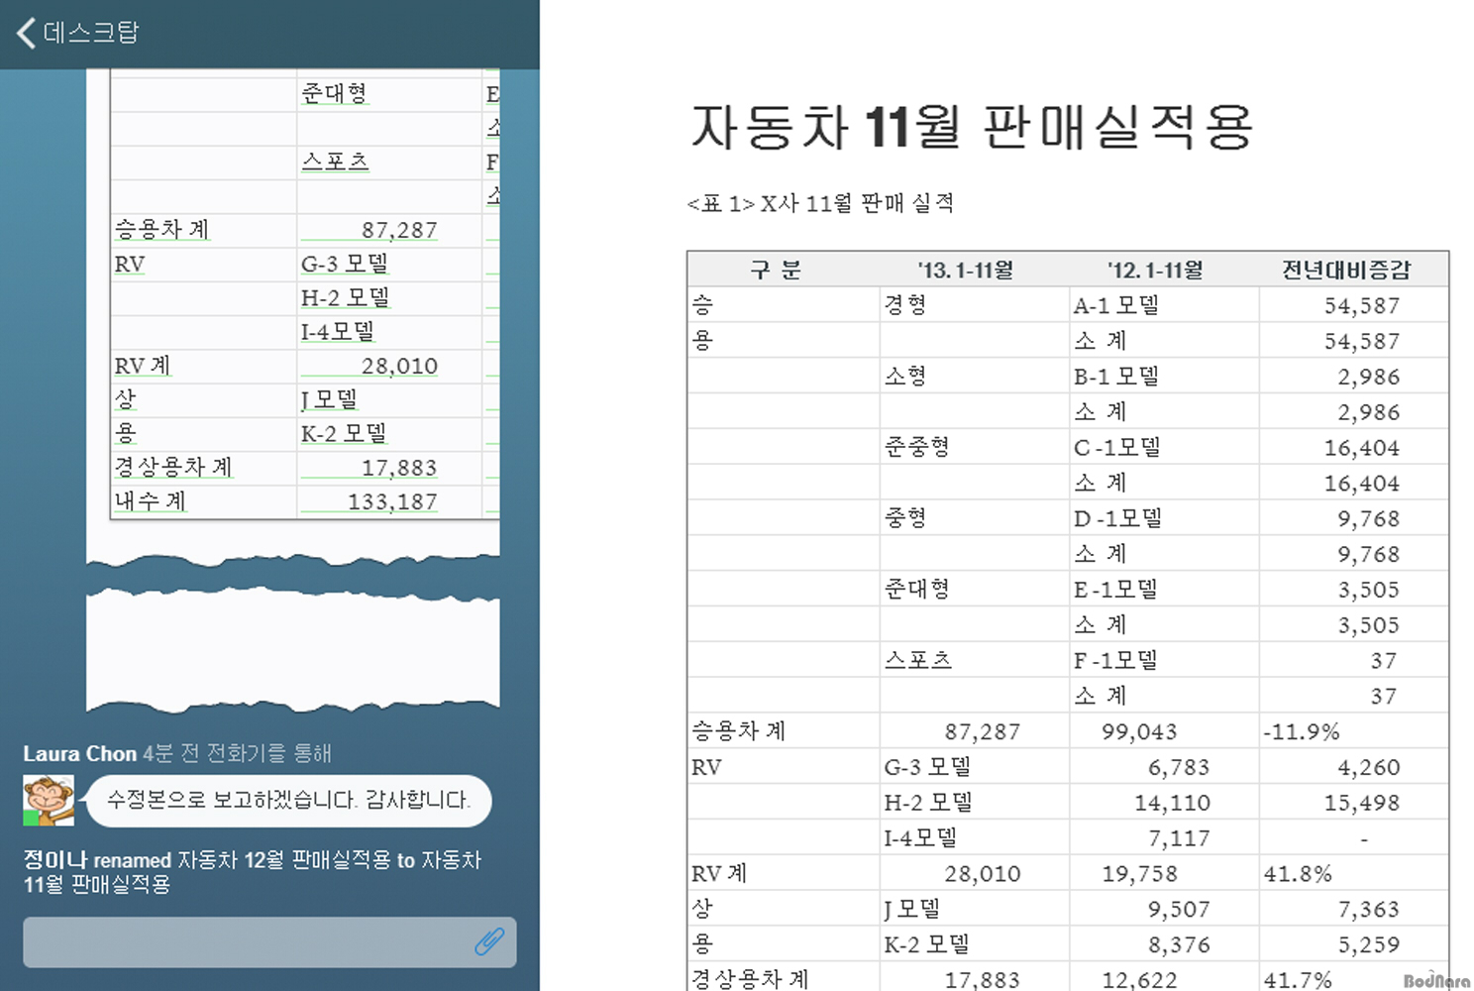Click the 16,404 value beside C-1모델
The width and height of the screenshot is (1474, 991).
(1362, 448)
